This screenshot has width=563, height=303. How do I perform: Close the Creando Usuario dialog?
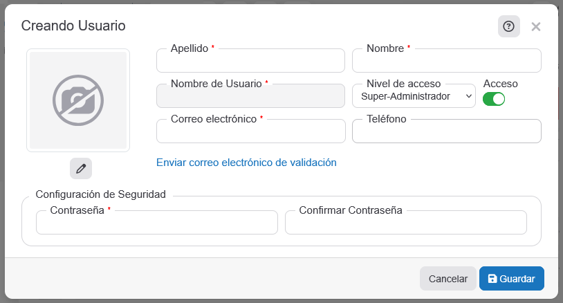coord(535,27)
